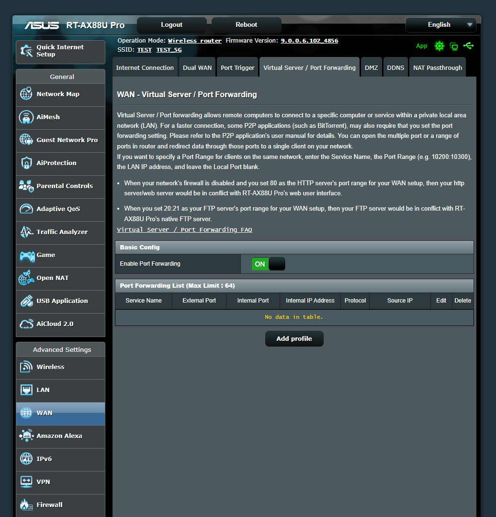This screenshot has width=496, height=517.
Task: Switch to the Internet Connection tab
Action: point(145,67)
